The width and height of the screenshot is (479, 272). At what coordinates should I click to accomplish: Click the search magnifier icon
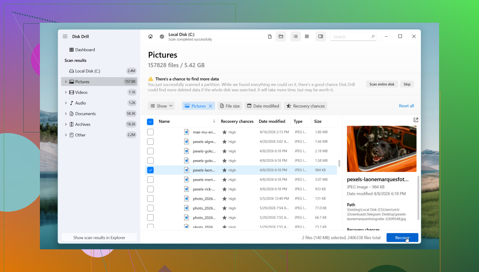[x=373, y=36]
